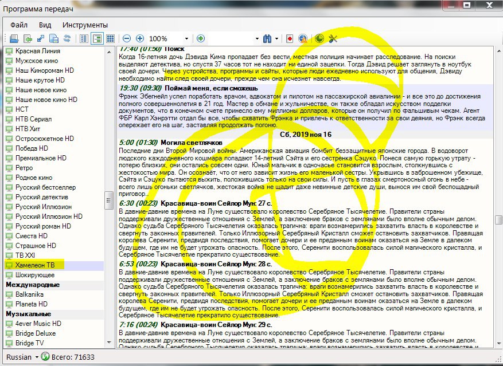Screen dimensions: 503x366
Task: Click the monitor icon beside Ретро
Action: (9, 168)
